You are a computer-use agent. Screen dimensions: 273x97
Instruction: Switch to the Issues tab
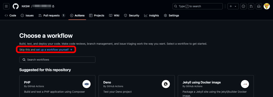coord(27,15)
